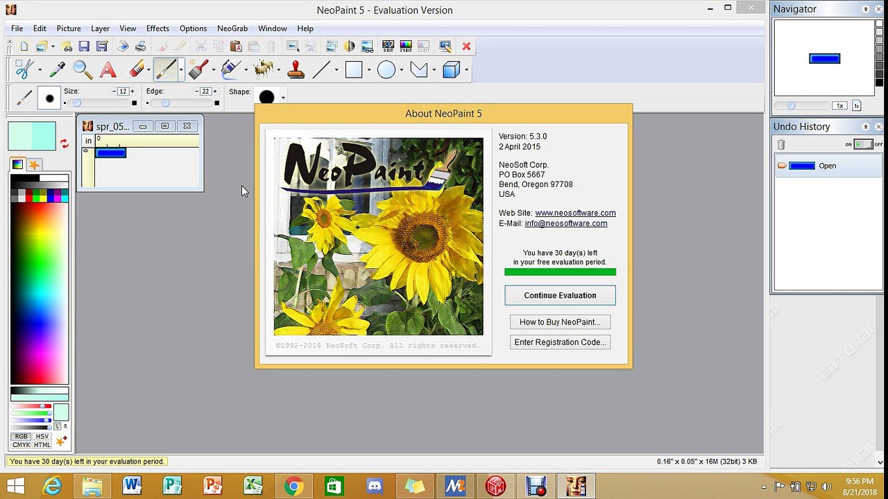The height and width of the screenshot is (499, 888).
Task: Open the dropdown next to Open file icon
Action: pyautogui.click(x=52, y=46)
